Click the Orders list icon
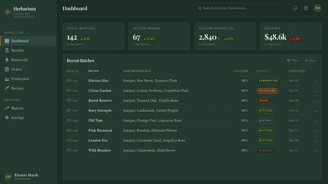The image size is (328, 184). tap(7, 69)
